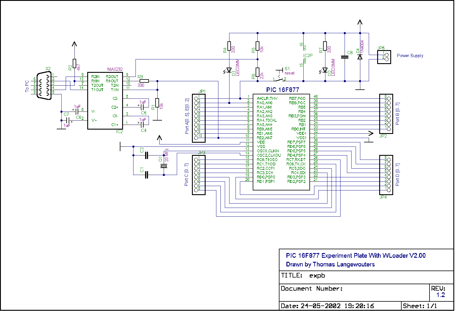Select the R4 resistor symbol above D1
The image size is (465, 311).
(229, 46)
